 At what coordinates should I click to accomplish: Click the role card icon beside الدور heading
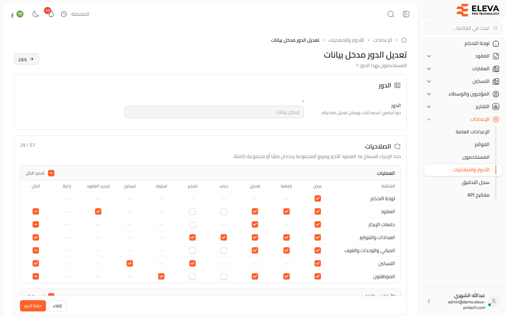coord(397,85)
